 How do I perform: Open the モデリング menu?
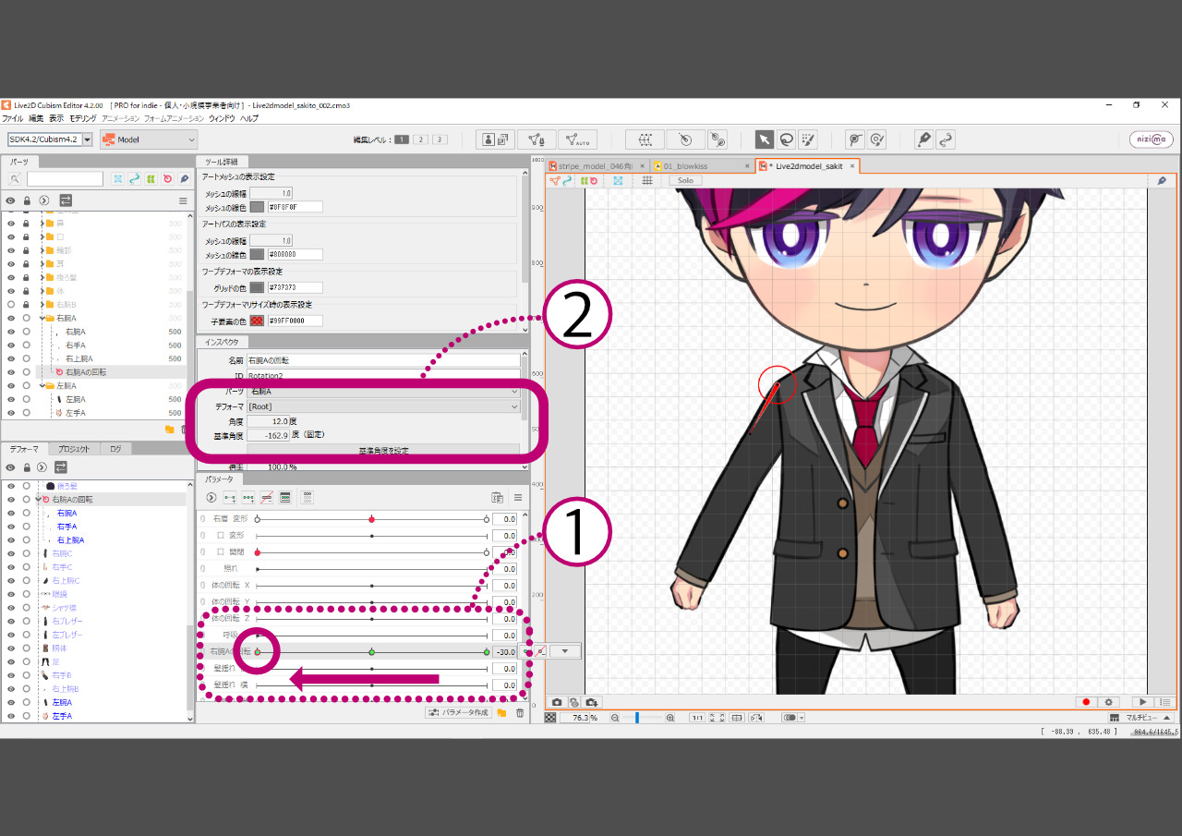pyautogui.click(x=82, y=118)
